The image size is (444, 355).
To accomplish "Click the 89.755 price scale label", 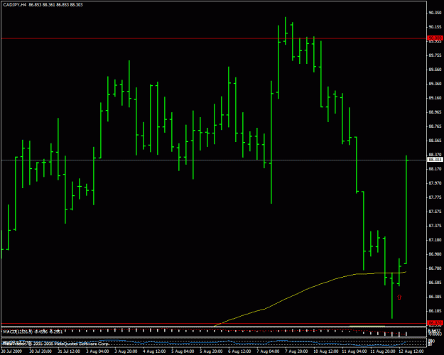I will tap(435, 55).
